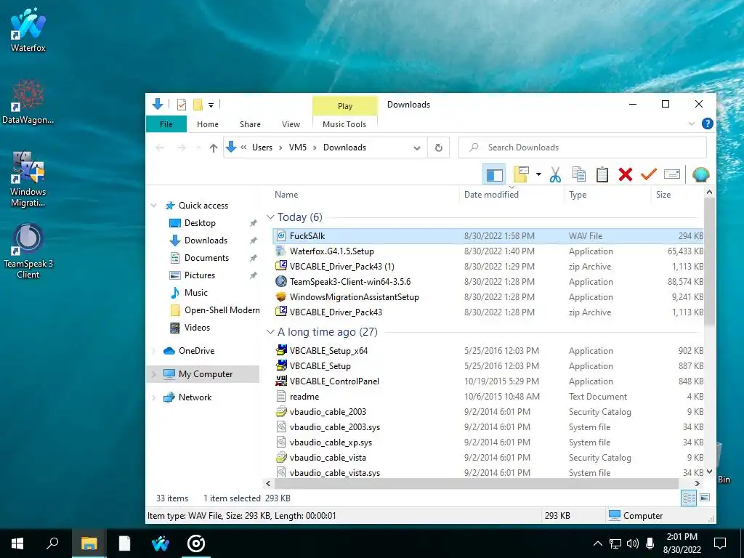The image size is (744, 558).
Task: Open the Waterfox desktop shortcut
Action: (x=28, y=29)
